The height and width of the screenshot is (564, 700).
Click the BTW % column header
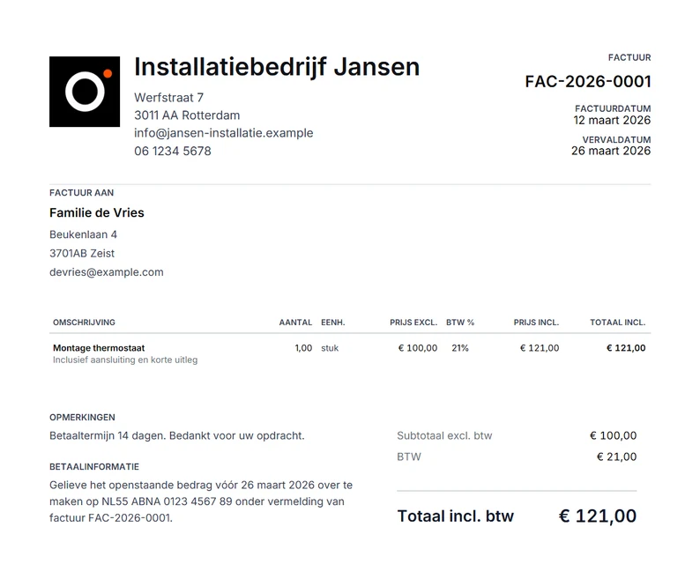tap(460, 323)
